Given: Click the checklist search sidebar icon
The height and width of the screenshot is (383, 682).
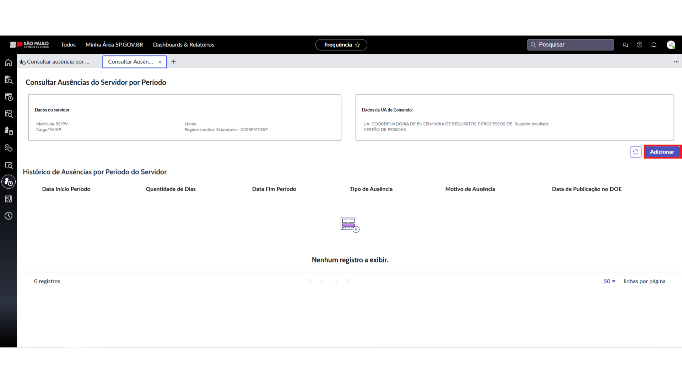Looking at the screenshot, I should point(9,80).
